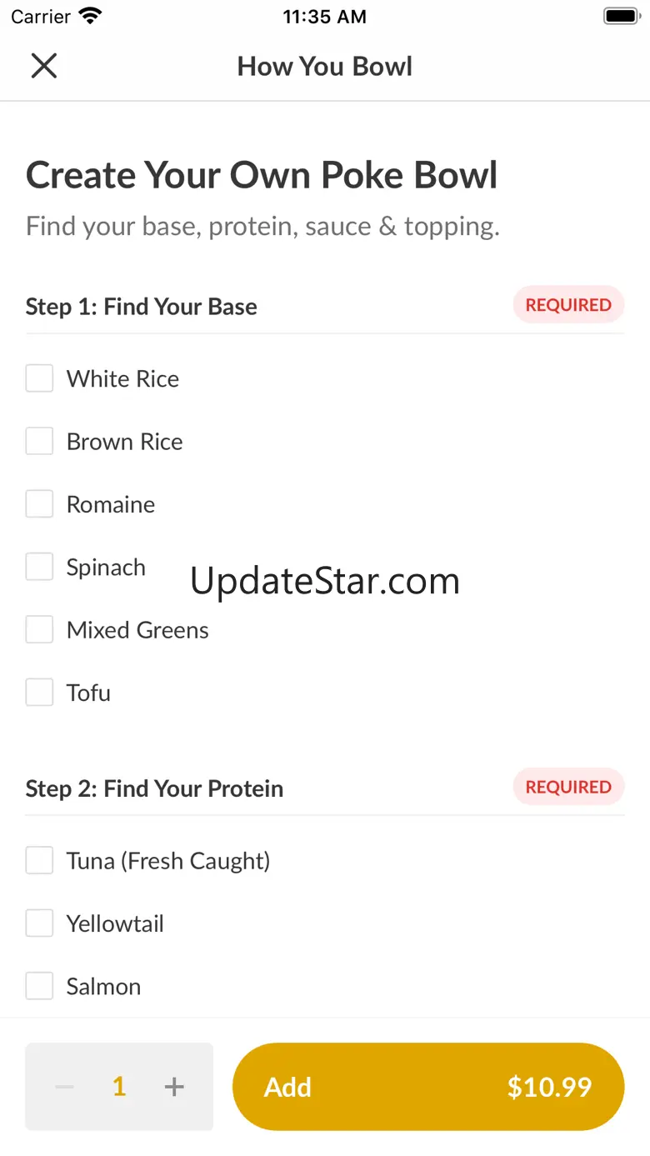Enable the Mixed Greens checkbox
650x1156 pixels.
(39, 630)
